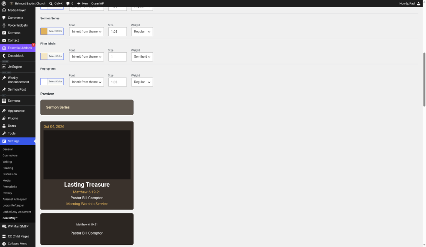The width and height of the screenshot is (426, 247).
Task: Click the Users person icon
Action: [4, 126]
